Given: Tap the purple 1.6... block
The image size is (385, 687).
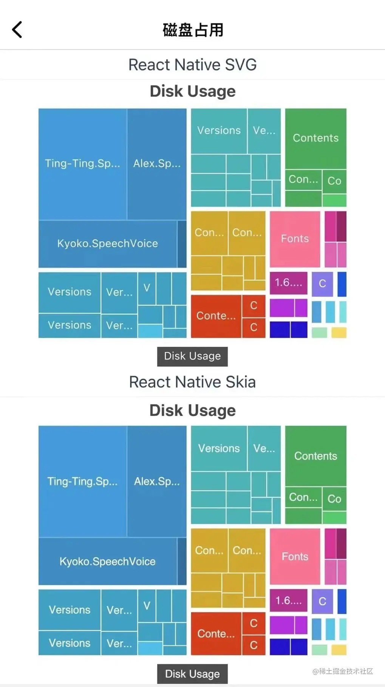Looking at the screenshot, I should click(288, 283).
